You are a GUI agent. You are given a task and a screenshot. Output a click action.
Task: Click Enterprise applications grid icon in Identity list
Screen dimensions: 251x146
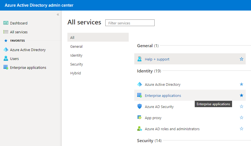[x=140, y=95]
